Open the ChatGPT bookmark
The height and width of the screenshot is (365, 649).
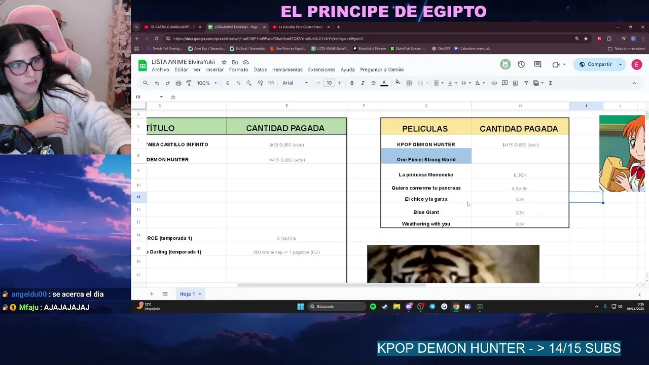(441, 49)
